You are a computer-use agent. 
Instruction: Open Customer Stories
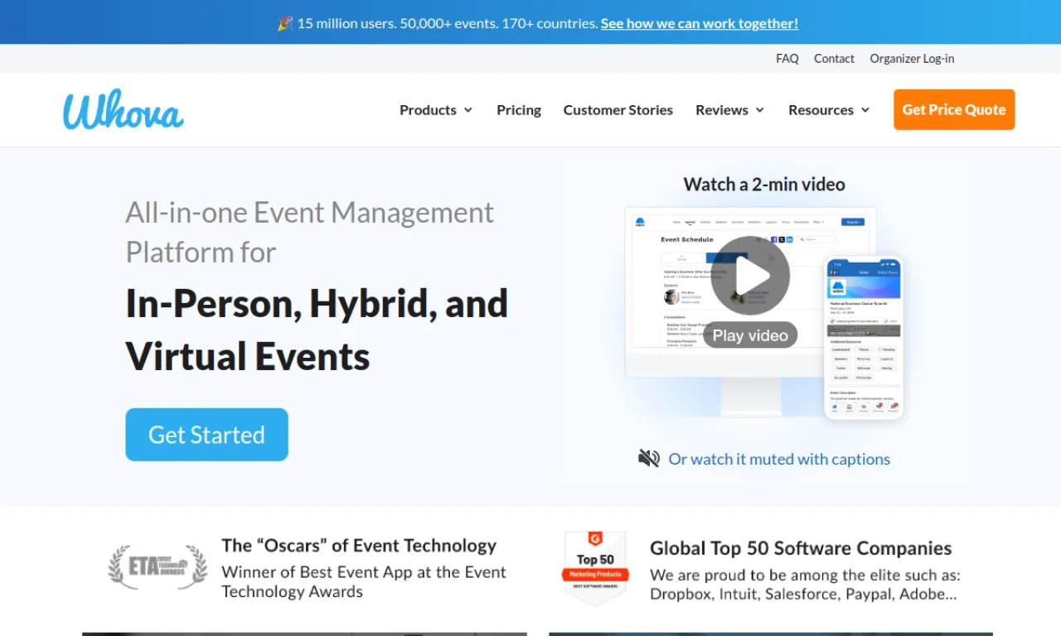tap(618, 110)
